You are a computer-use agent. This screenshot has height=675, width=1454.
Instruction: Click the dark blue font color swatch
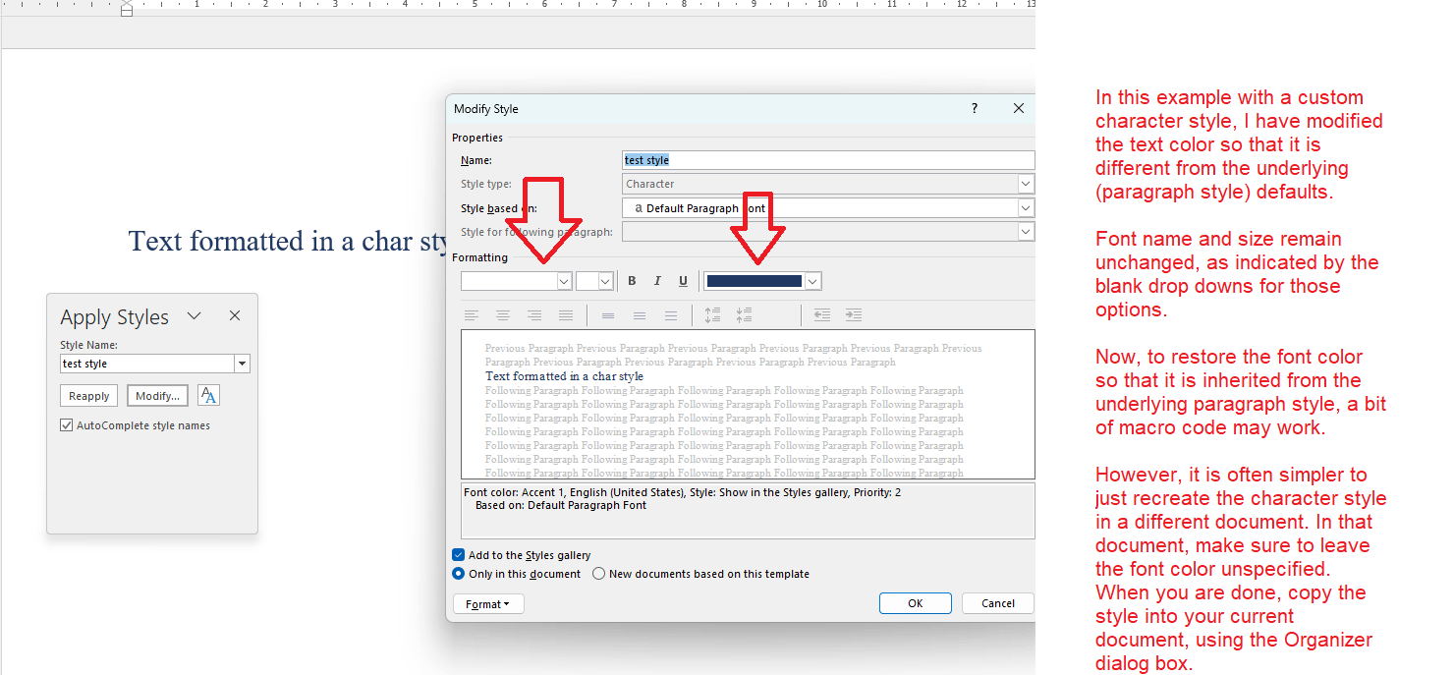755,281
